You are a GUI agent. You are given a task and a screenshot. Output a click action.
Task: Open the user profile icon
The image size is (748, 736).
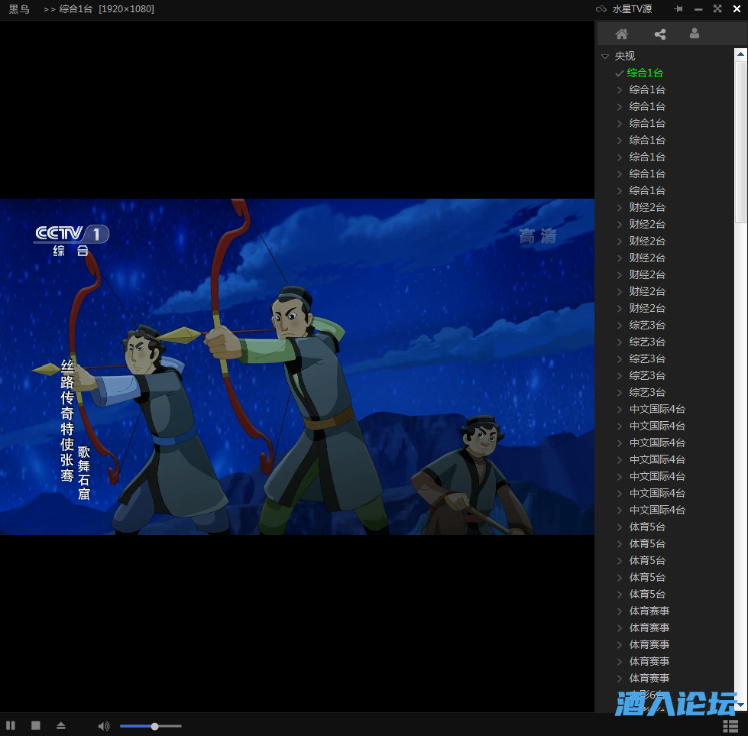point(694,34)
